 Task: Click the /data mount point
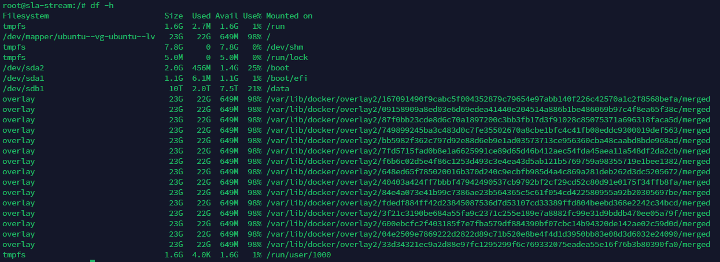[x=278, y=89]
